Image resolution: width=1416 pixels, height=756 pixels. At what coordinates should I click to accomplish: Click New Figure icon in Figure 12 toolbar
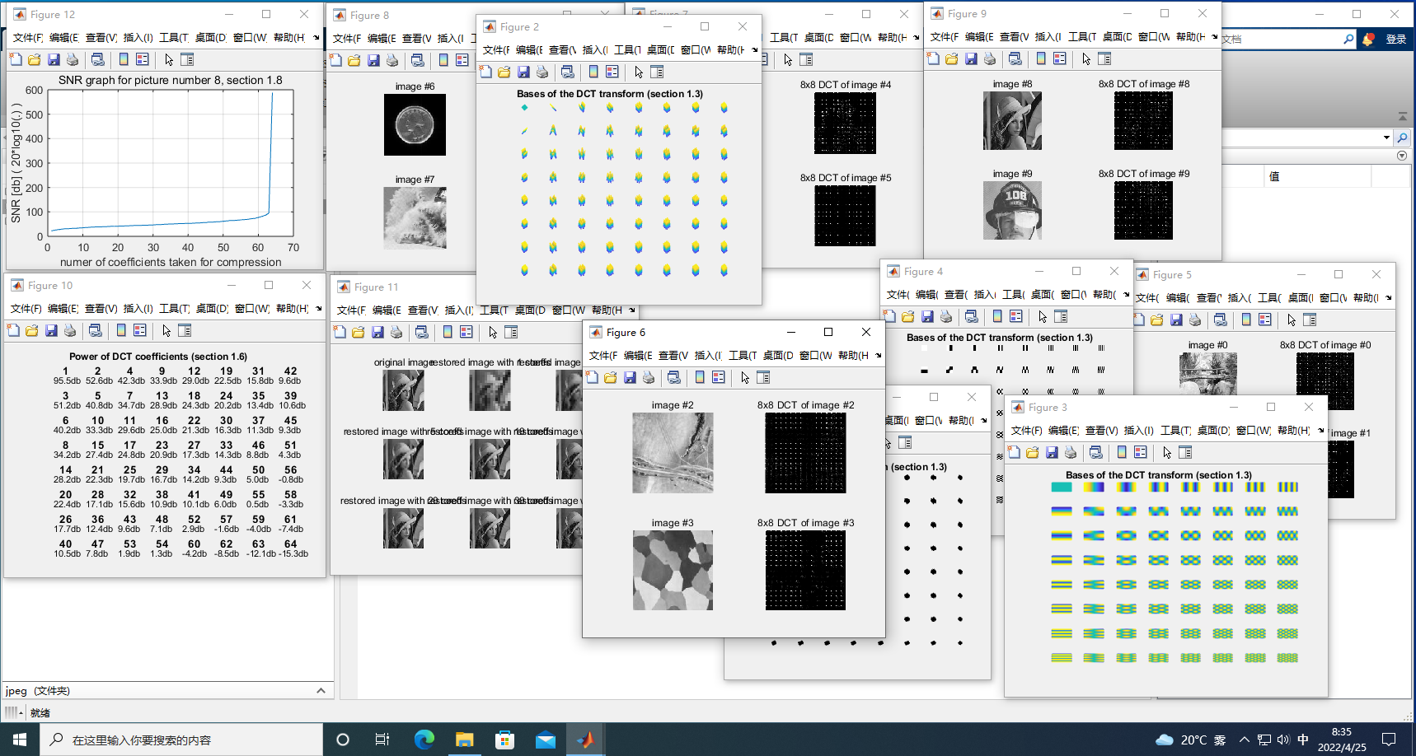[16, 59]
